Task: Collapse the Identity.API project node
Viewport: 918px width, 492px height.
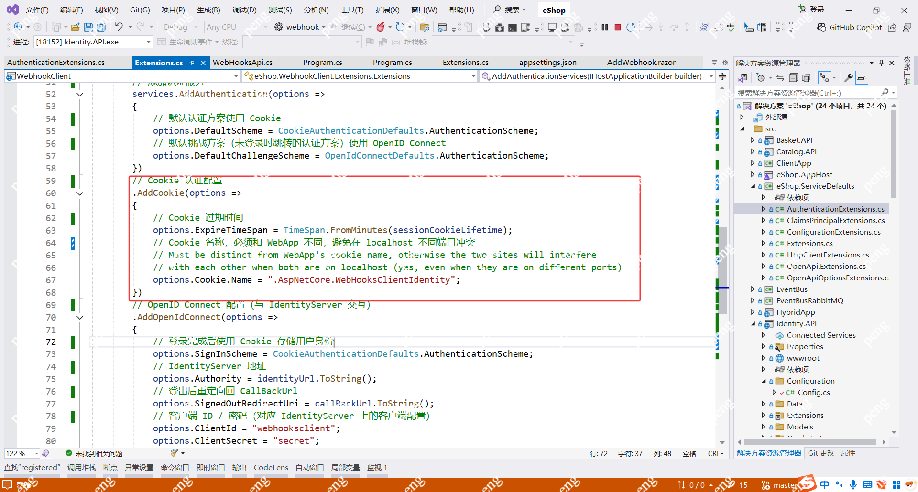Action: pyautogui.click(x=753, y=323)
